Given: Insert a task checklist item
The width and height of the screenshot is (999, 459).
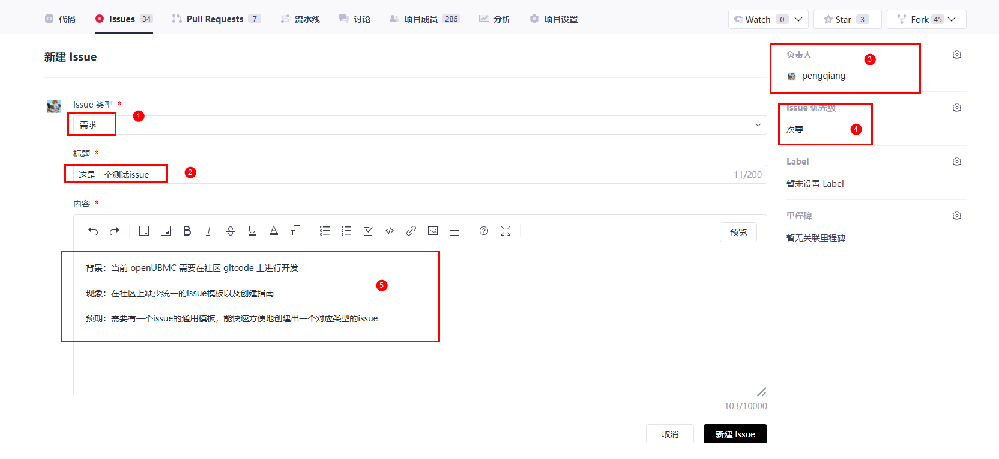Looking at the screenshot, I should click(368, 231).
